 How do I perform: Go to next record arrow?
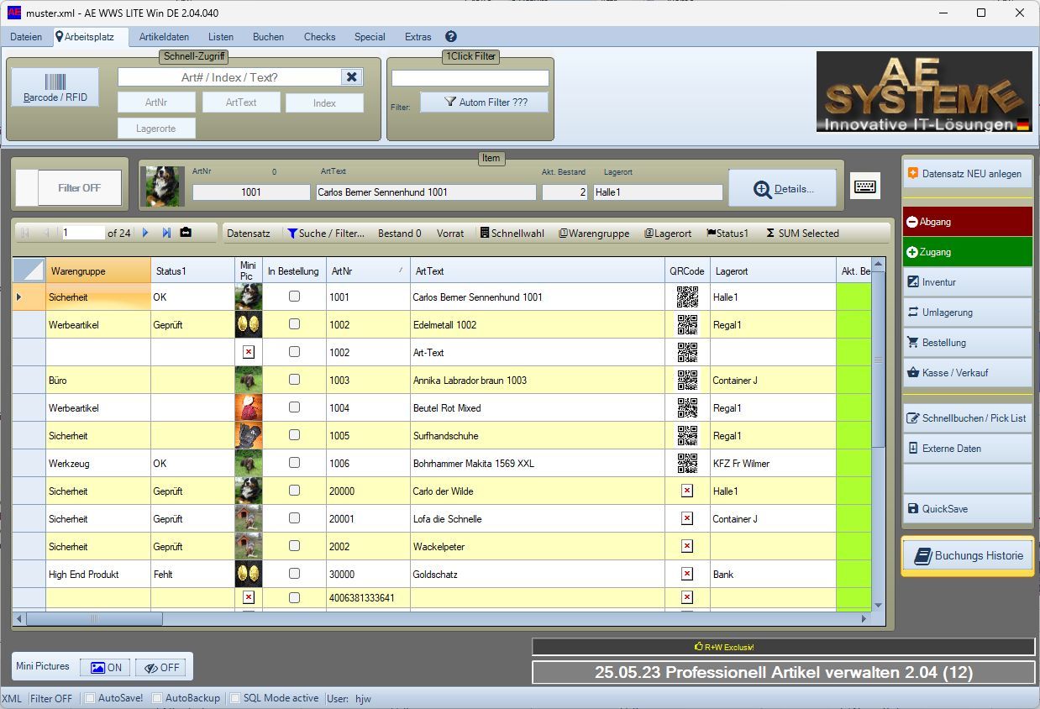145,233
